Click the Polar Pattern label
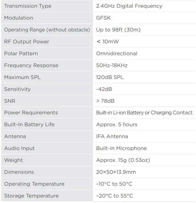Image resolution: width=196 pixels, height=203 pixels. pos(21,54)
